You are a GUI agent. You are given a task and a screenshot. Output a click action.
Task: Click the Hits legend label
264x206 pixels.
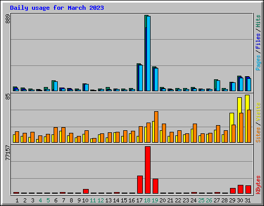(x=258, y=21)
